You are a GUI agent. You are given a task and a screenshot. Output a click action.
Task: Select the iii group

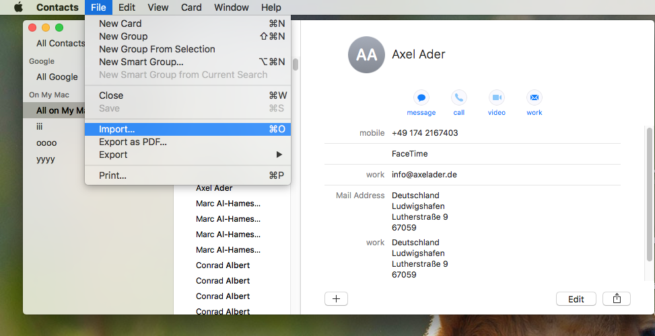click(x=40, y=127)
